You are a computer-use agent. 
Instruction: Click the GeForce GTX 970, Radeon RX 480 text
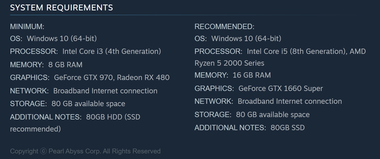(112, 77)
